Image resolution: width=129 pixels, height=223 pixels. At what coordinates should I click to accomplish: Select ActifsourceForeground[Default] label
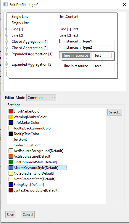(x=38, y=151)
